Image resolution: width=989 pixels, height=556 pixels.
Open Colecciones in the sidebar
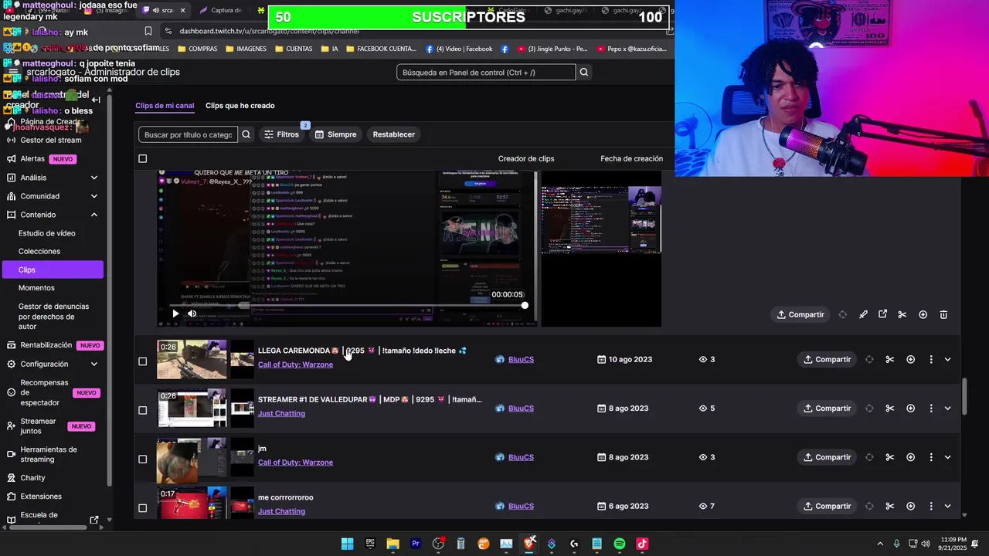[39, 251]
